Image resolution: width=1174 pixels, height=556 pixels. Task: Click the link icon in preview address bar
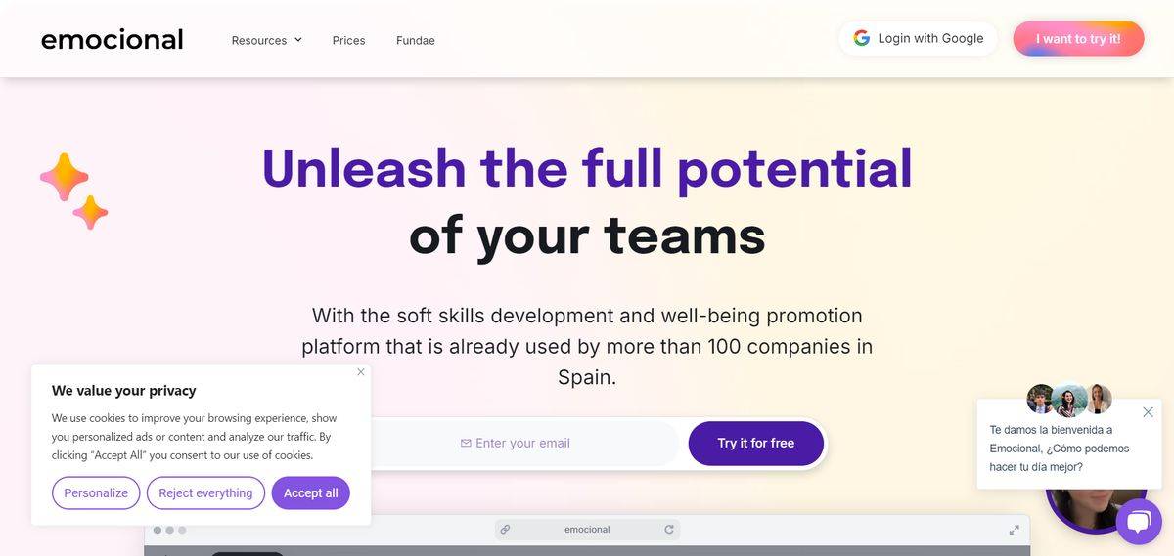point(505,530)
